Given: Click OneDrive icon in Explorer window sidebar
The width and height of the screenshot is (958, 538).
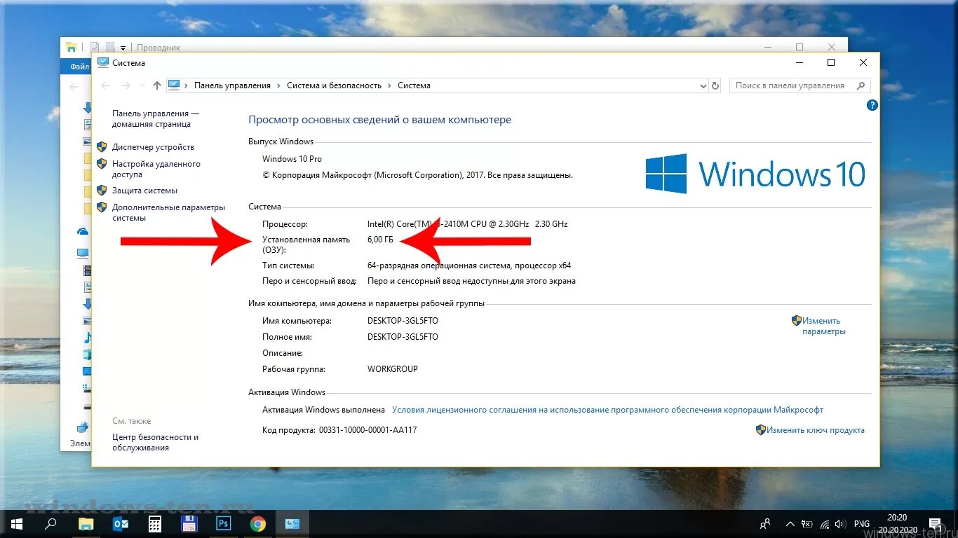Looking at the screenshot, I should click(x=83, y=231).
